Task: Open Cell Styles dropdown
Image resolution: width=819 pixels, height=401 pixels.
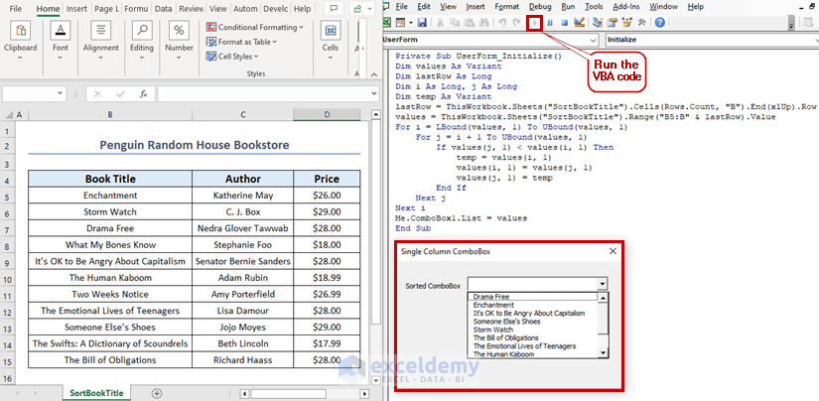Action: 232,57
